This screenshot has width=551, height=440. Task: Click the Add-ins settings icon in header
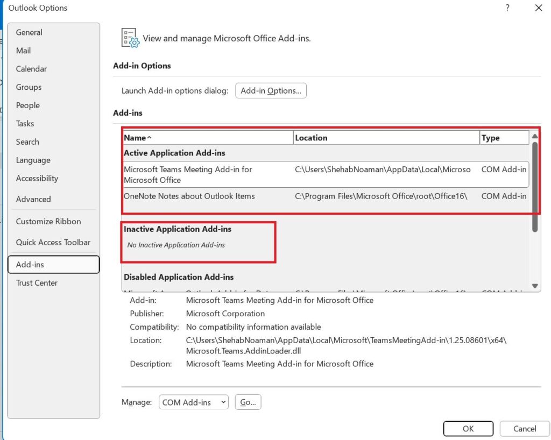tap(131, 39)
